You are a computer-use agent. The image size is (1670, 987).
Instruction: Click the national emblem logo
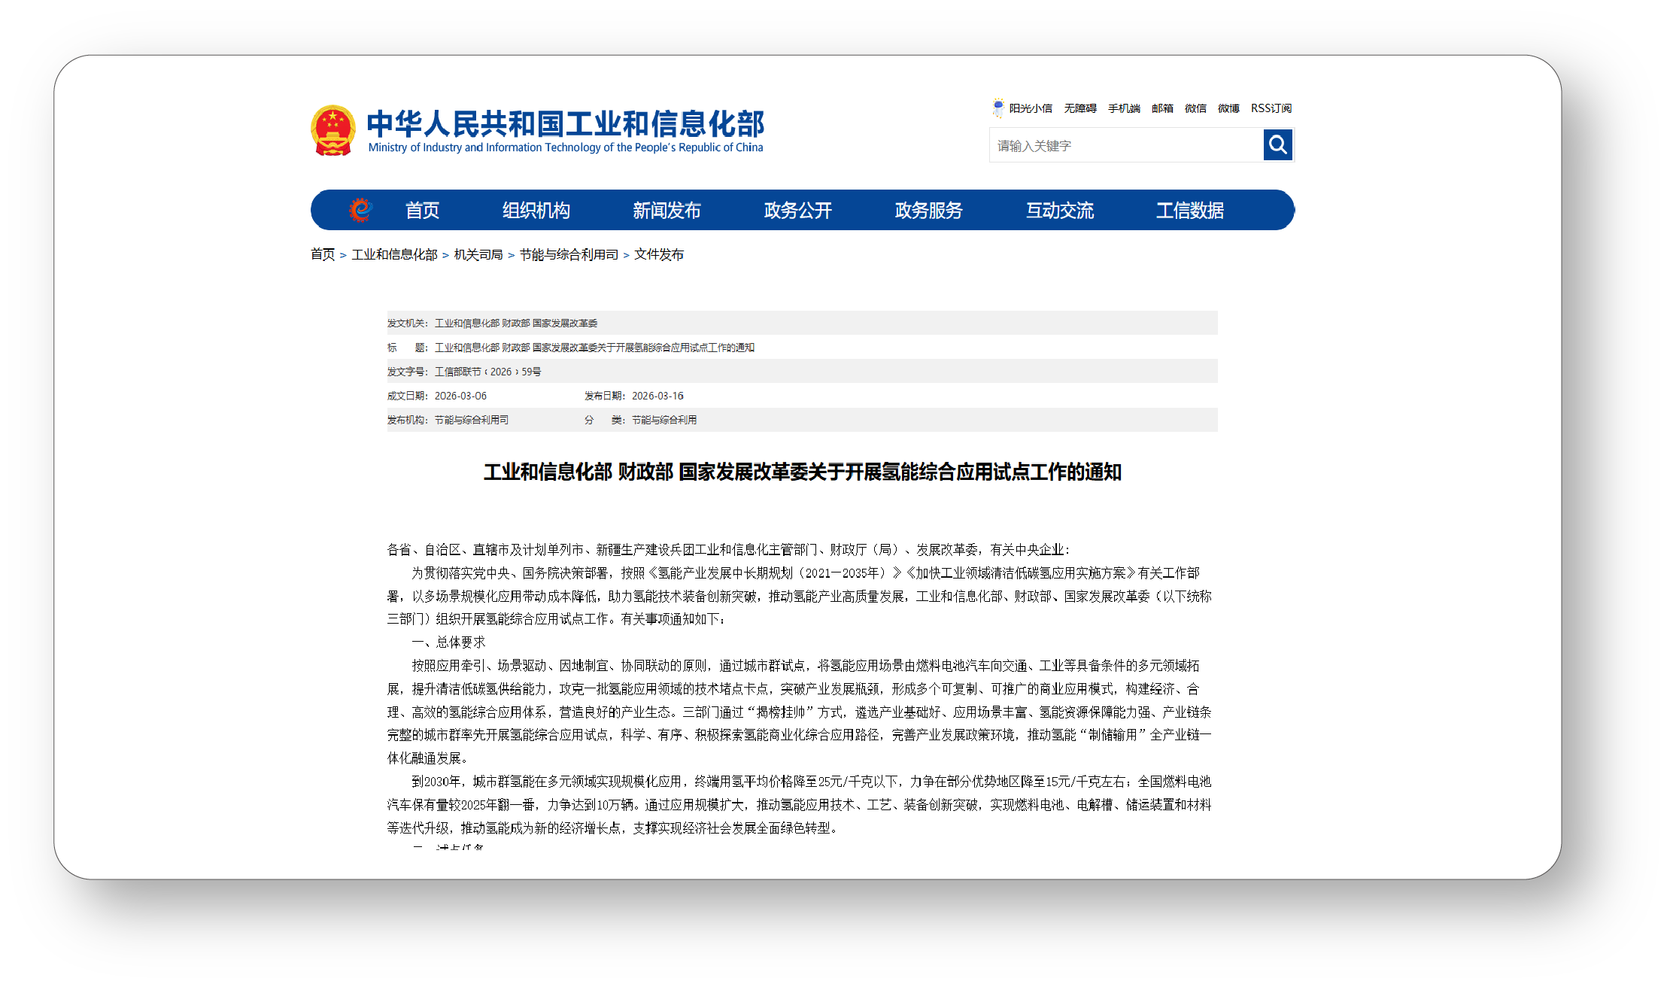tap(332, 131)
